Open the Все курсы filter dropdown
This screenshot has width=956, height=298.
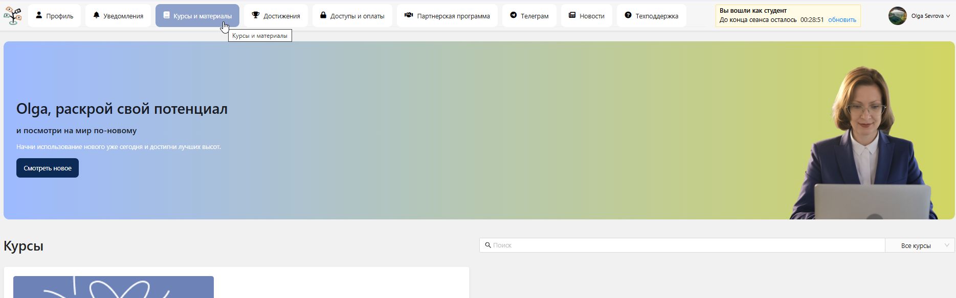[x=920, y=245]
